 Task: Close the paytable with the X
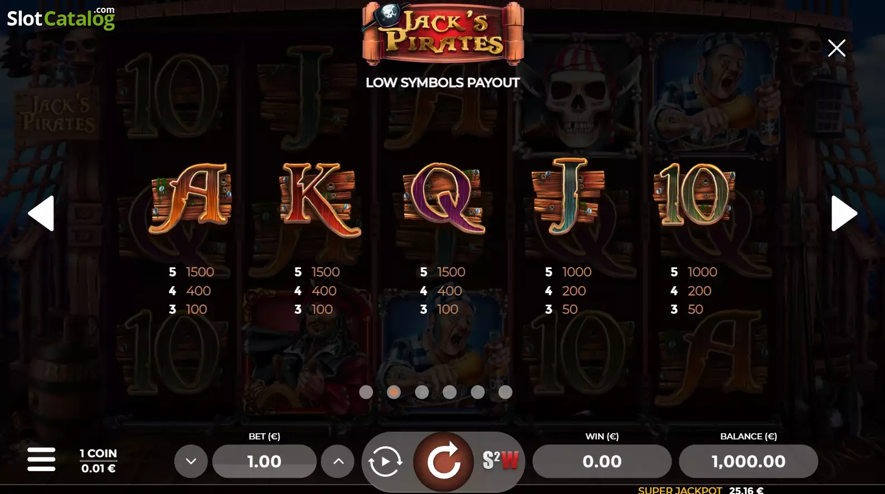point(837,48)
